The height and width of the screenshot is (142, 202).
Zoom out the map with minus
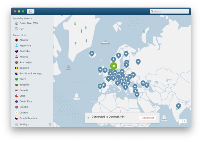[180, 121]
